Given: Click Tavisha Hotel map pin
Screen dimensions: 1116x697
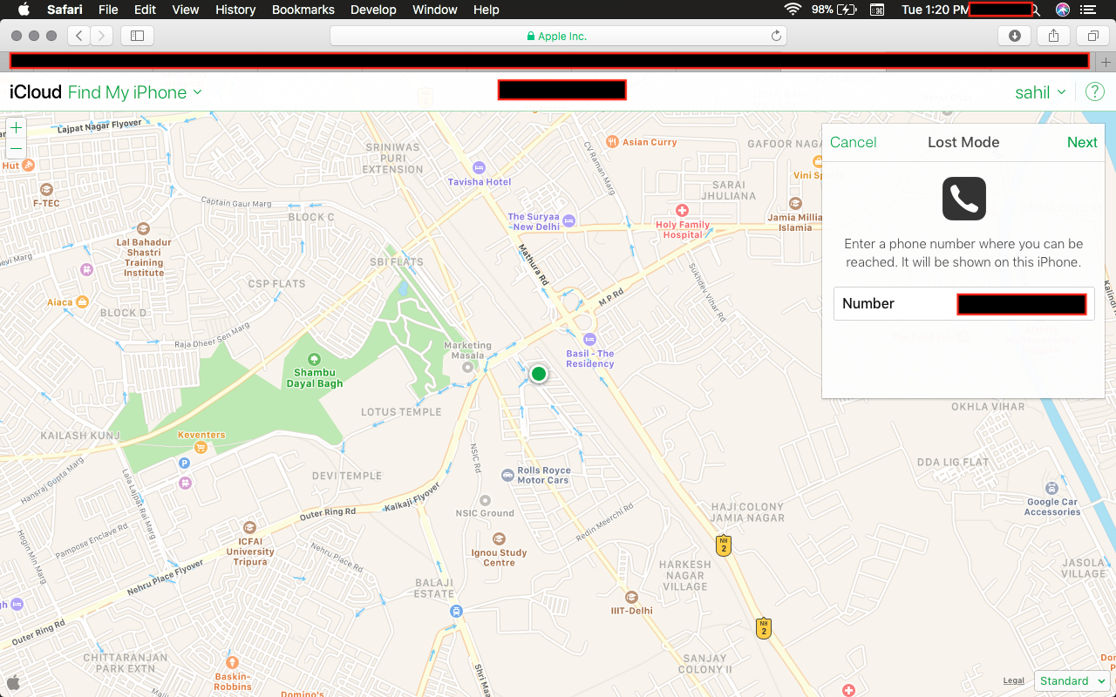Looking at the screenshot, I should [x=478, y=167].
